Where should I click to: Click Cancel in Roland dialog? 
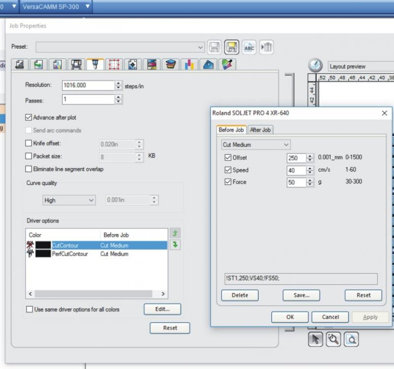tap(330, 317)
